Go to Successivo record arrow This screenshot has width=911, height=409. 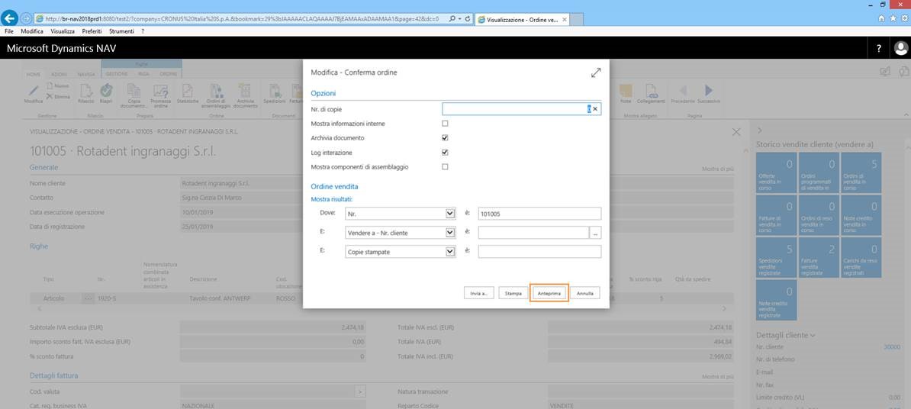tap(708, 90)
